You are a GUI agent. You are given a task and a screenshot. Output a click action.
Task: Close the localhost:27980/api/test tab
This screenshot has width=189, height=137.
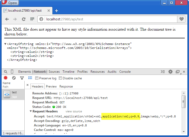[49, 11]
